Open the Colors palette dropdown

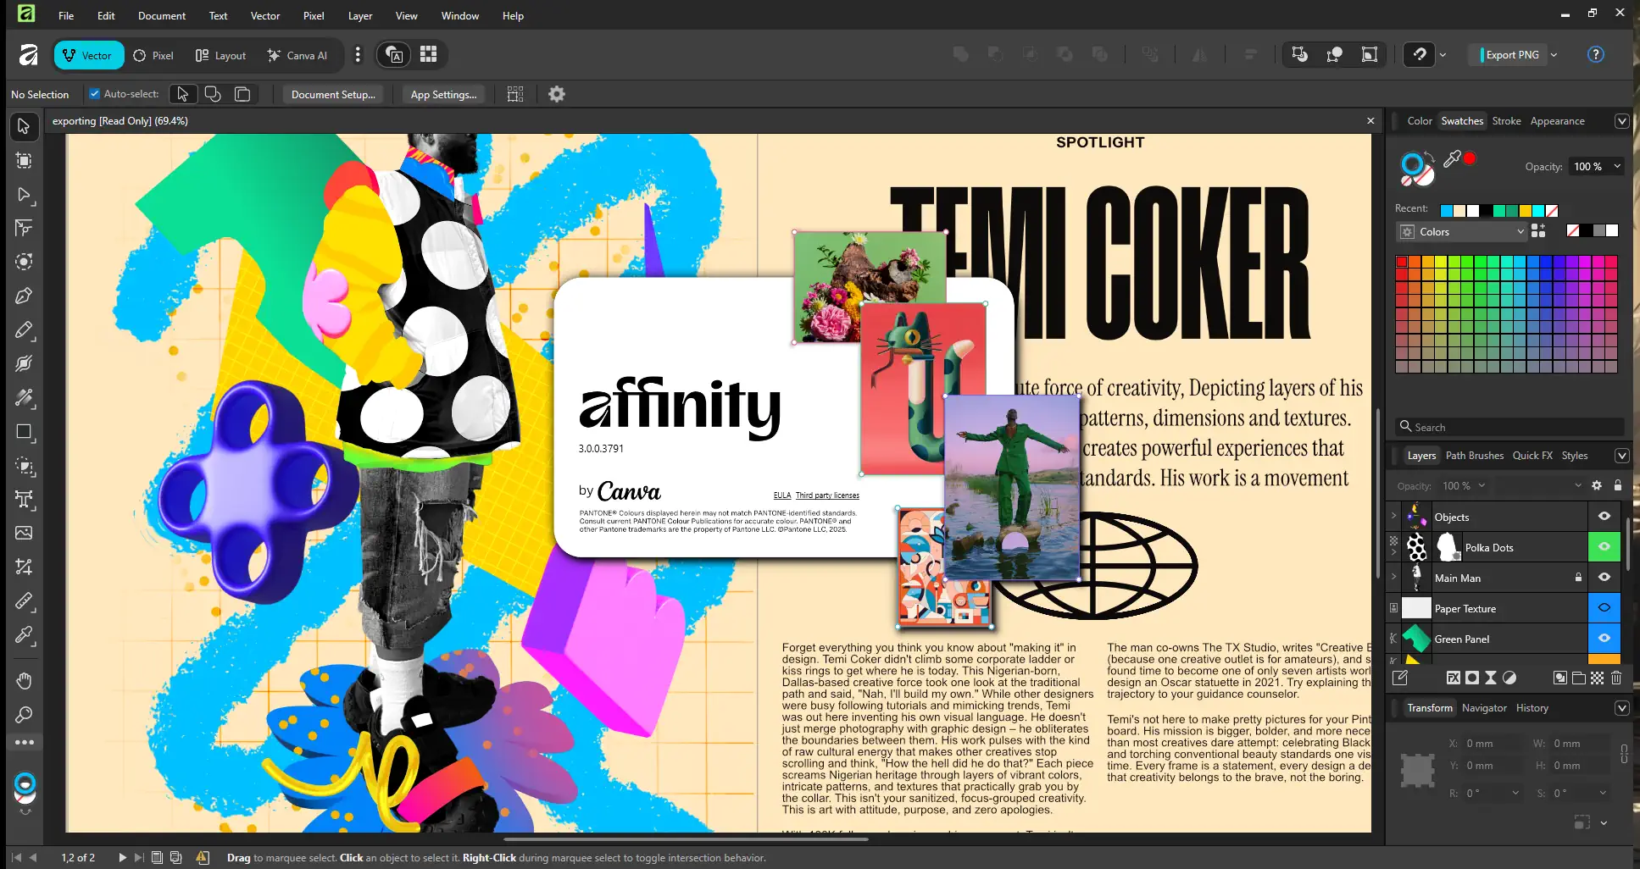1461,231
